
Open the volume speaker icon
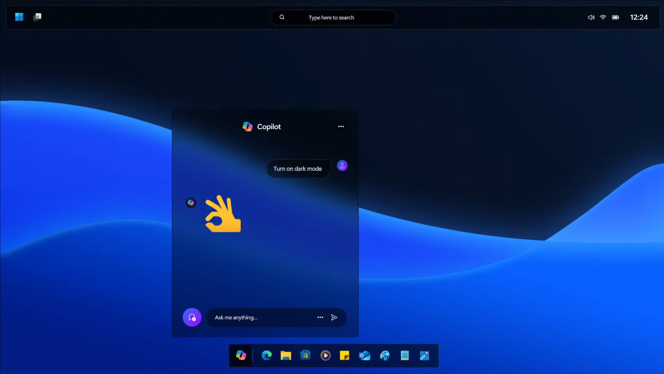tap(591, 18)
